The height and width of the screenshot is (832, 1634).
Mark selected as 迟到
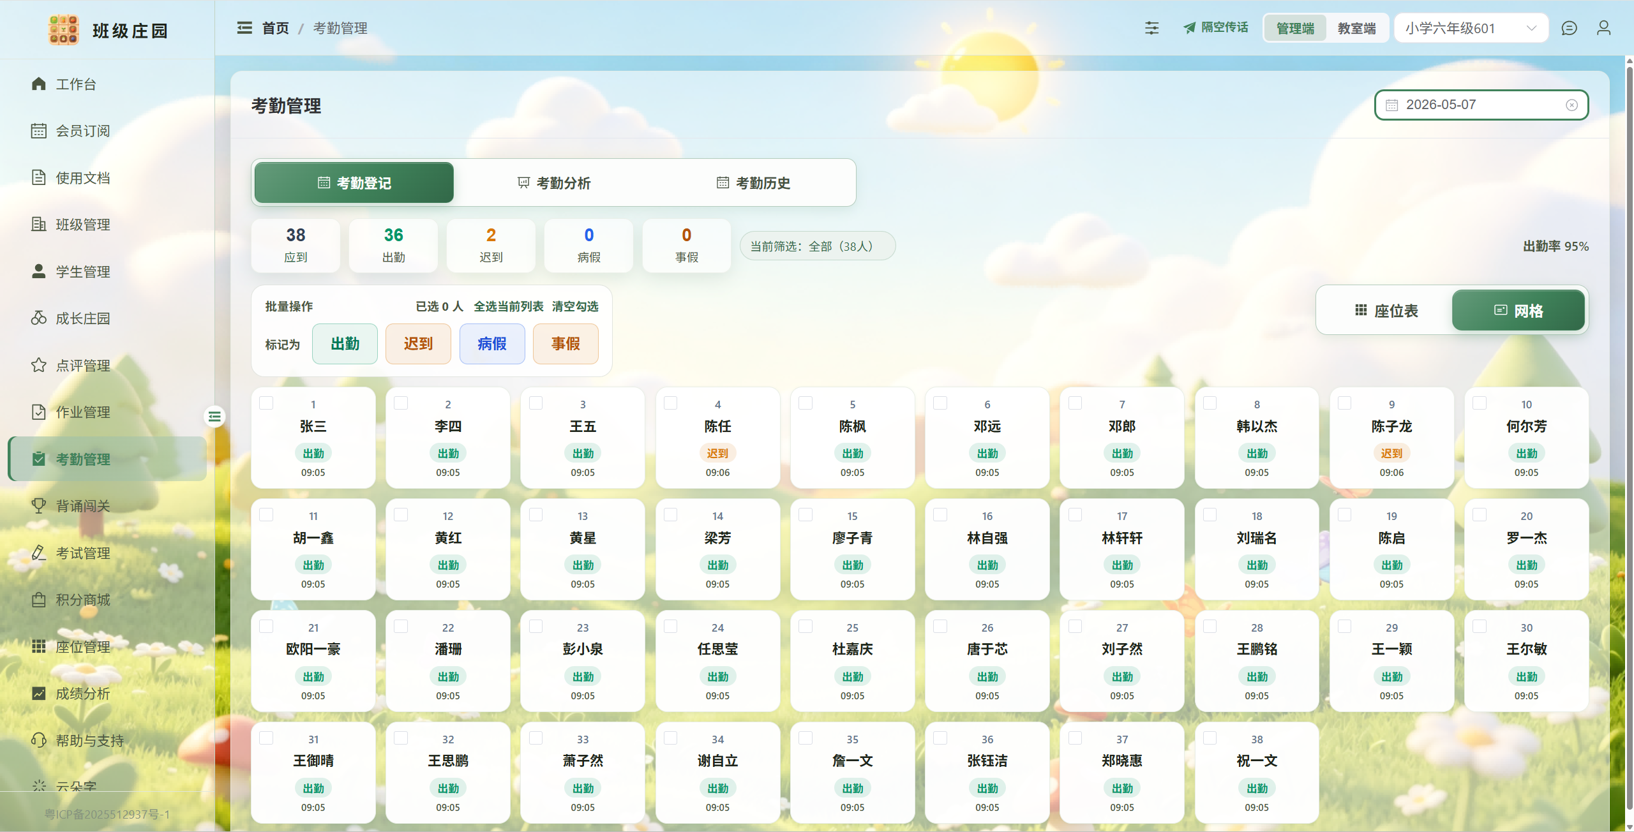[x=418, y=344]
